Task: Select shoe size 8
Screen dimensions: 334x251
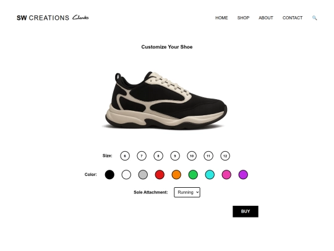Action: pos(158,156)
